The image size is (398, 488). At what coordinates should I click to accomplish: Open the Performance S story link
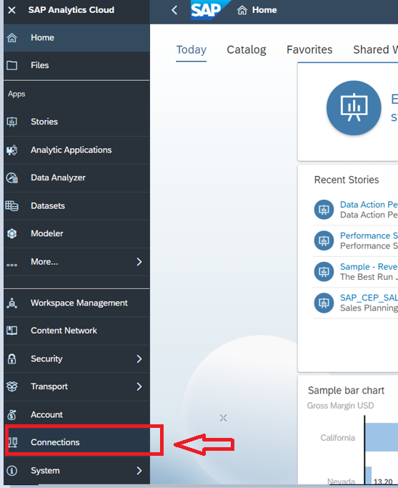pos(369,235)
